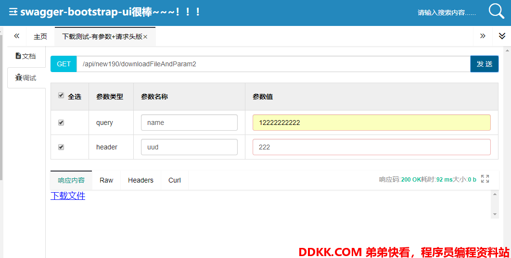Click the 92 ms elapsed time text

coord(445,180)
